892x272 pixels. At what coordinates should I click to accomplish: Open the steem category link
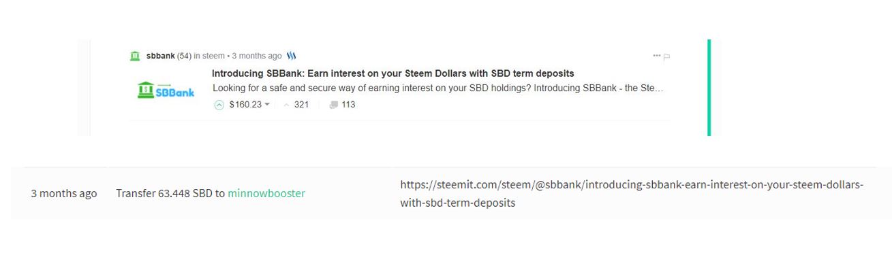(213, 56)
